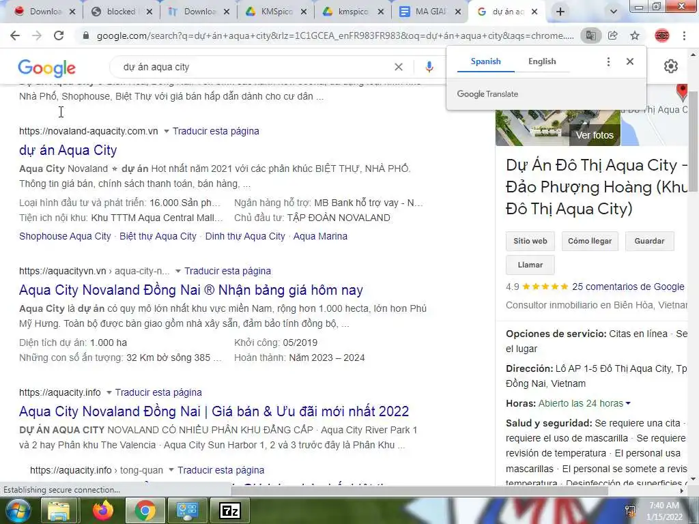Switch to the MA GIAI docs tab
Viewport: 699px width, 524px height.
429,12
